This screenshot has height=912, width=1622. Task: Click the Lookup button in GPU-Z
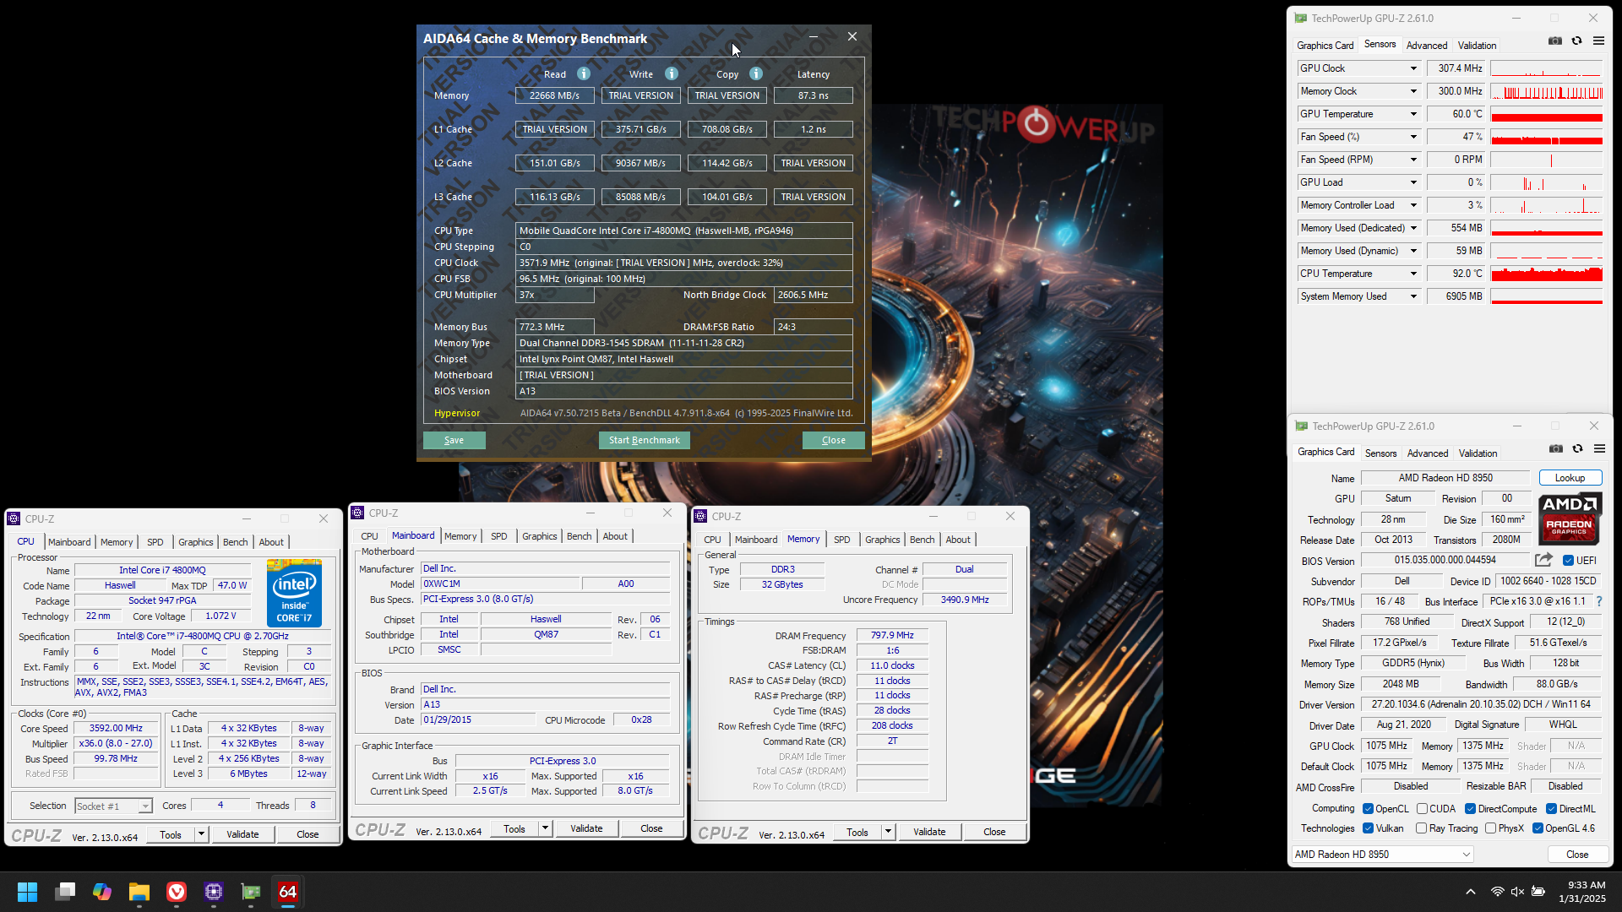(1570, 478)
